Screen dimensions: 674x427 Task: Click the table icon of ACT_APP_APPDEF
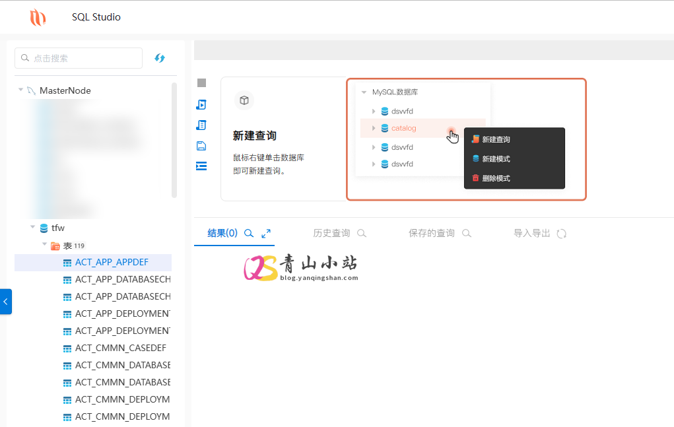[x=67, y=263]
